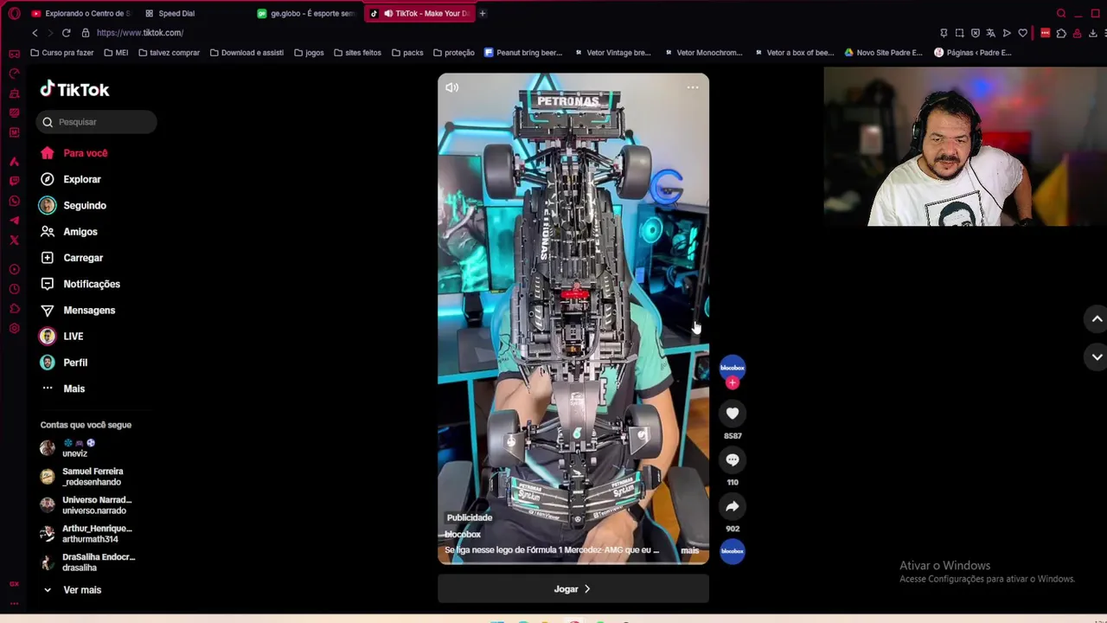Open followed account Arthur_Henrique

pyautogui.click(x=86, y=534)
